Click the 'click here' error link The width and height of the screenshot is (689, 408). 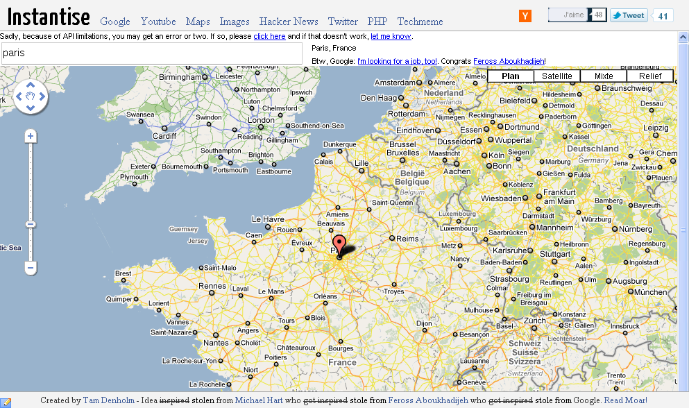269,36
